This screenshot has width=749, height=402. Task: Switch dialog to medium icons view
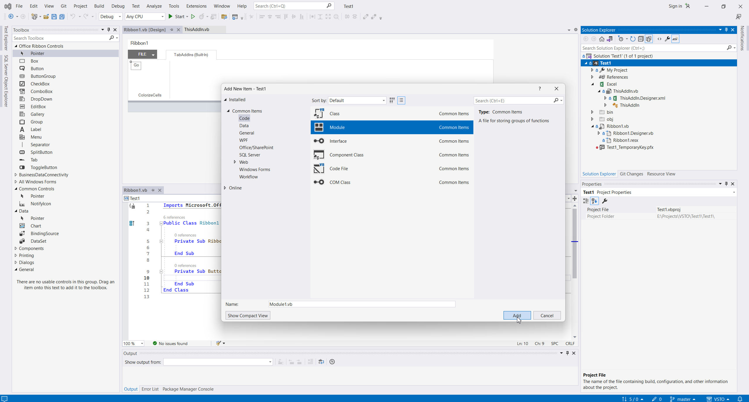pyautogui.click(x=392, y=100)
